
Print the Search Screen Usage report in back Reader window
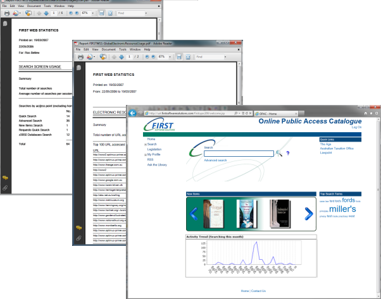pyautogui.click(x=7, y=13)
